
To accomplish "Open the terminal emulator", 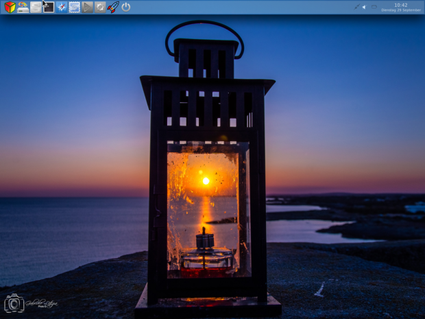I will click(x=49, y=7).
